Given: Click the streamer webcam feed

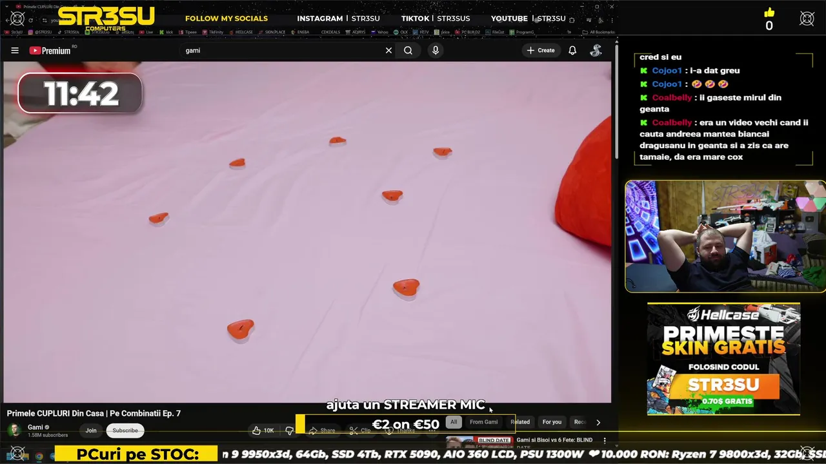Looking at the screenshot, I should 725,237.
